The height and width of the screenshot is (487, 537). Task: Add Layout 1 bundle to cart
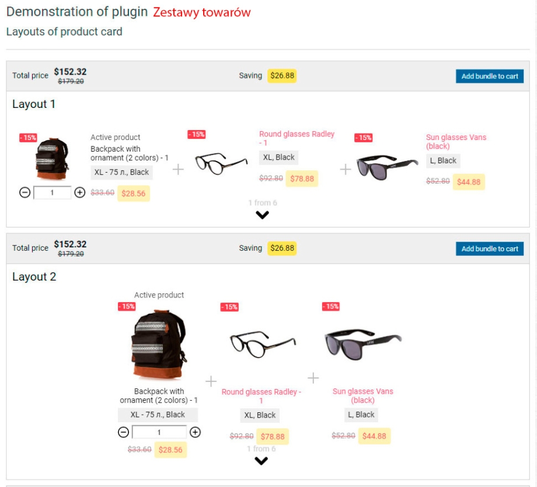pos(489,76)
